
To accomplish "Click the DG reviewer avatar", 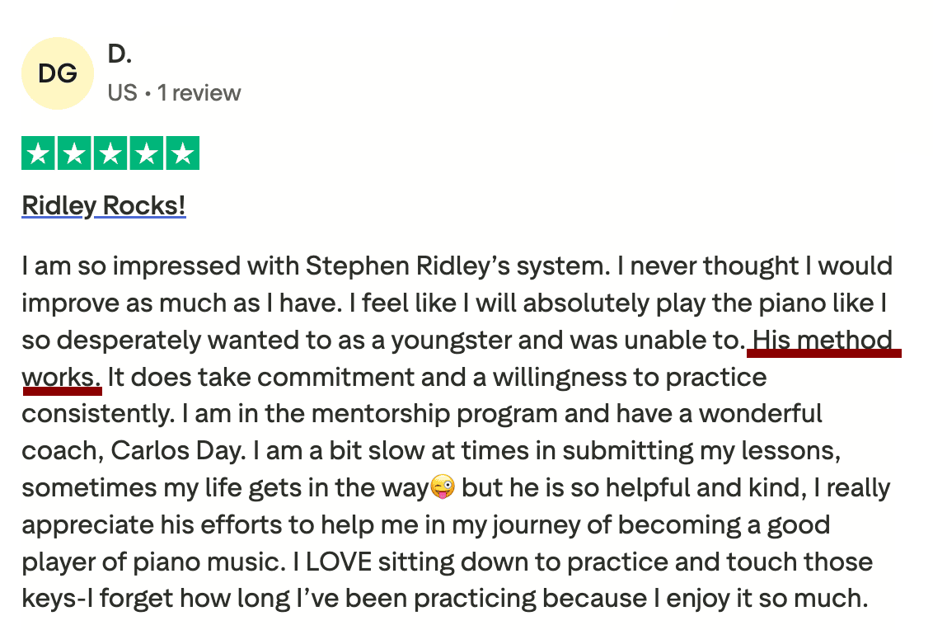I will coord(58,73).
